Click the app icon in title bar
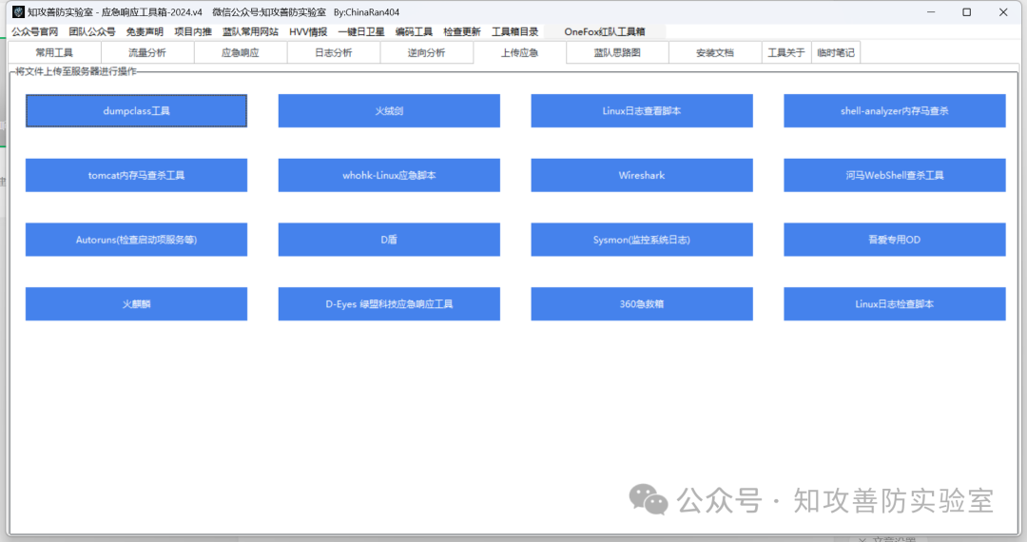The height and width of the screenshot is (542, 1027). 18,11
